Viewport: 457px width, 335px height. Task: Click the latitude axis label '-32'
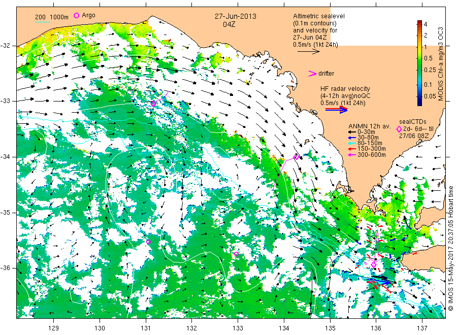pyautogui.click(x=5, y=46)
